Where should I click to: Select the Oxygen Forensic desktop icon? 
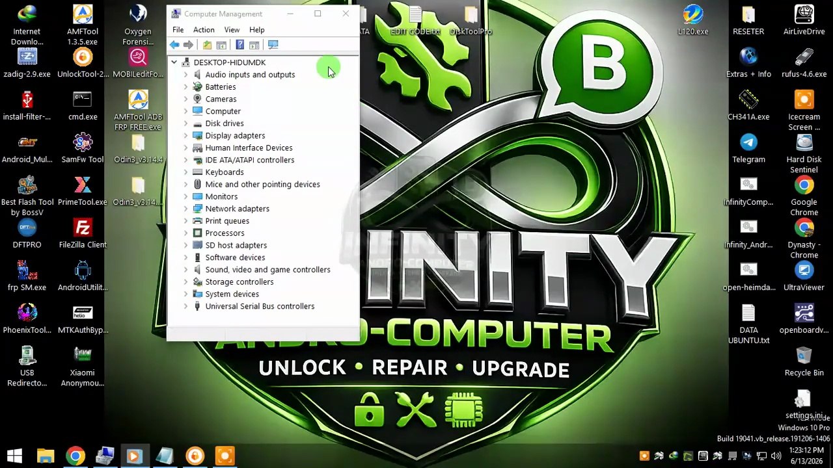[x=137, y=25]
